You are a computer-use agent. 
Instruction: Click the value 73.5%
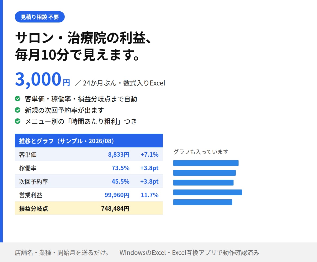coord(120,168)
